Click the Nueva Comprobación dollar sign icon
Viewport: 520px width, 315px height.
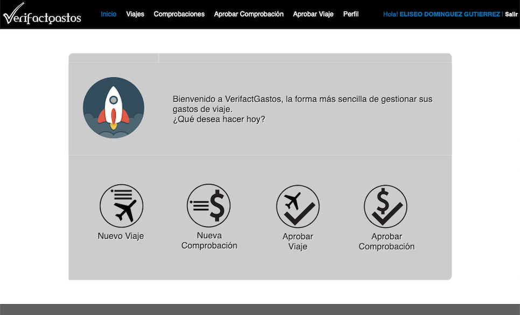pyautogui.click(x=209, y=206)
